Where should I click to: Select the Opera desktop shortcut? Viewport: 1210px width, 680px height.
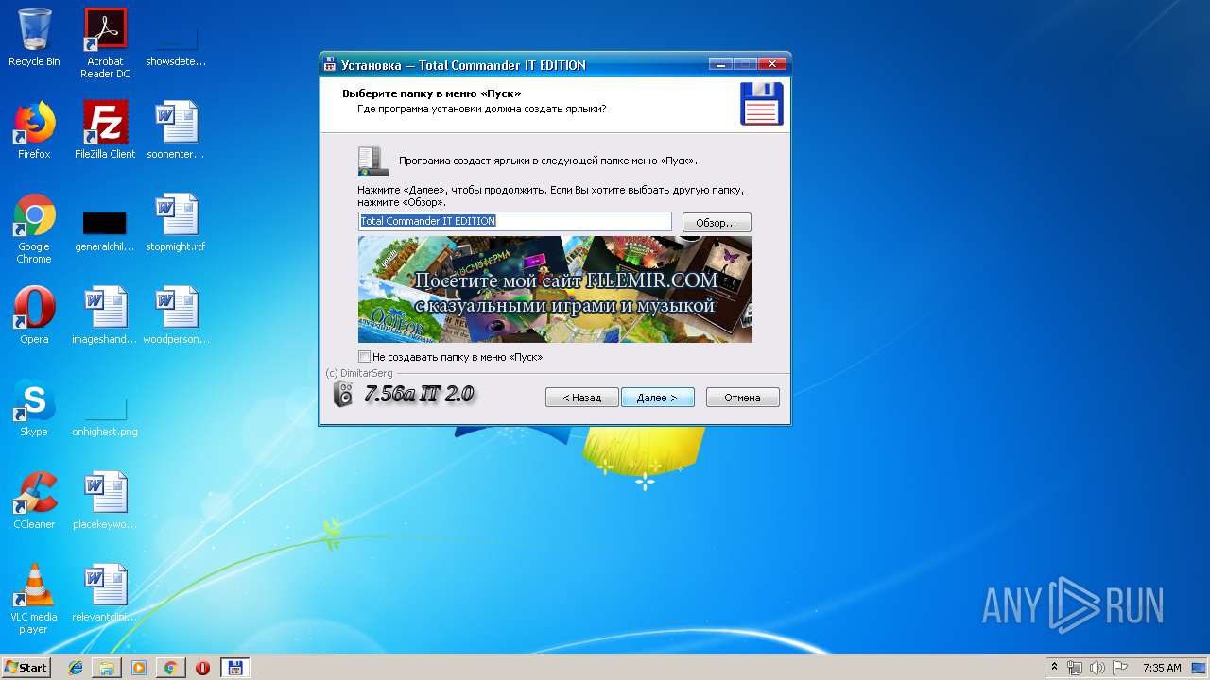(x=34, y=315)
